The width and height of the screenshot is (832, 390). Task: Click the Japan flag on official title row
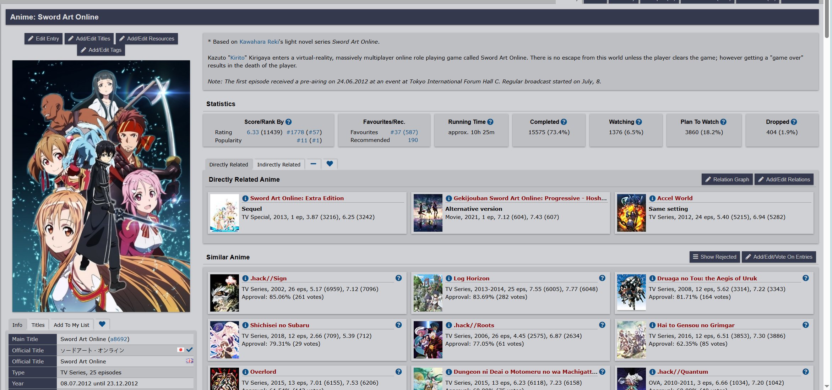click(x=180, y=350)
